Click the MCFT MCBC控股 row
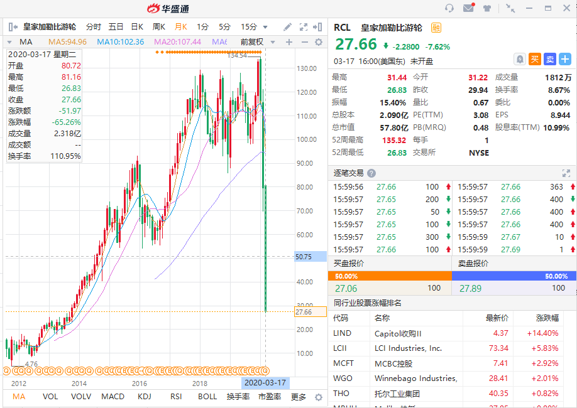The image size is (577, 408). [446, 363]
